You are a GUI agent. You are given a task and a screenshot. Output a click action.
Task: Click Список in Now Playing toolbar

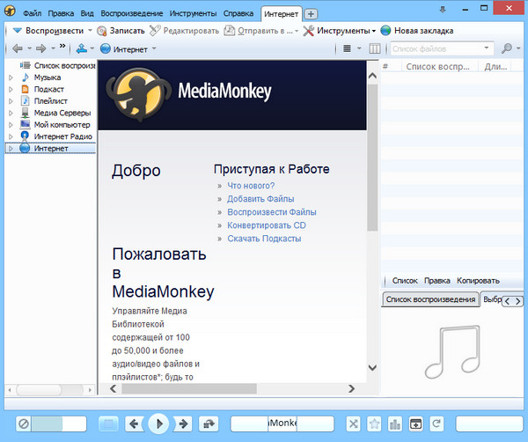pyautogui.click(x=405, y=281)
